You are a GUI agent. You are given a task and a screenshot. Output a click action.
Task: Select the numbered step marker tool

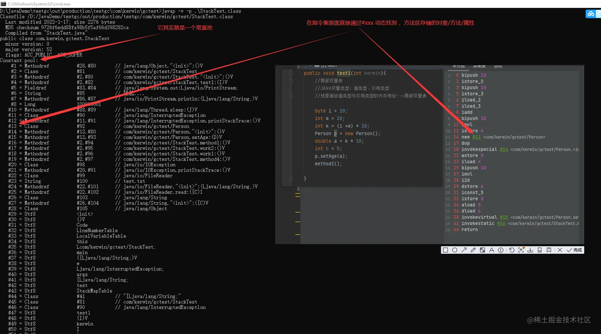(501, 250)
